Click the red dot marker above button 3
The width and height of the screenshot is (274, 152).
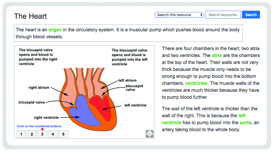coord(42,129)
